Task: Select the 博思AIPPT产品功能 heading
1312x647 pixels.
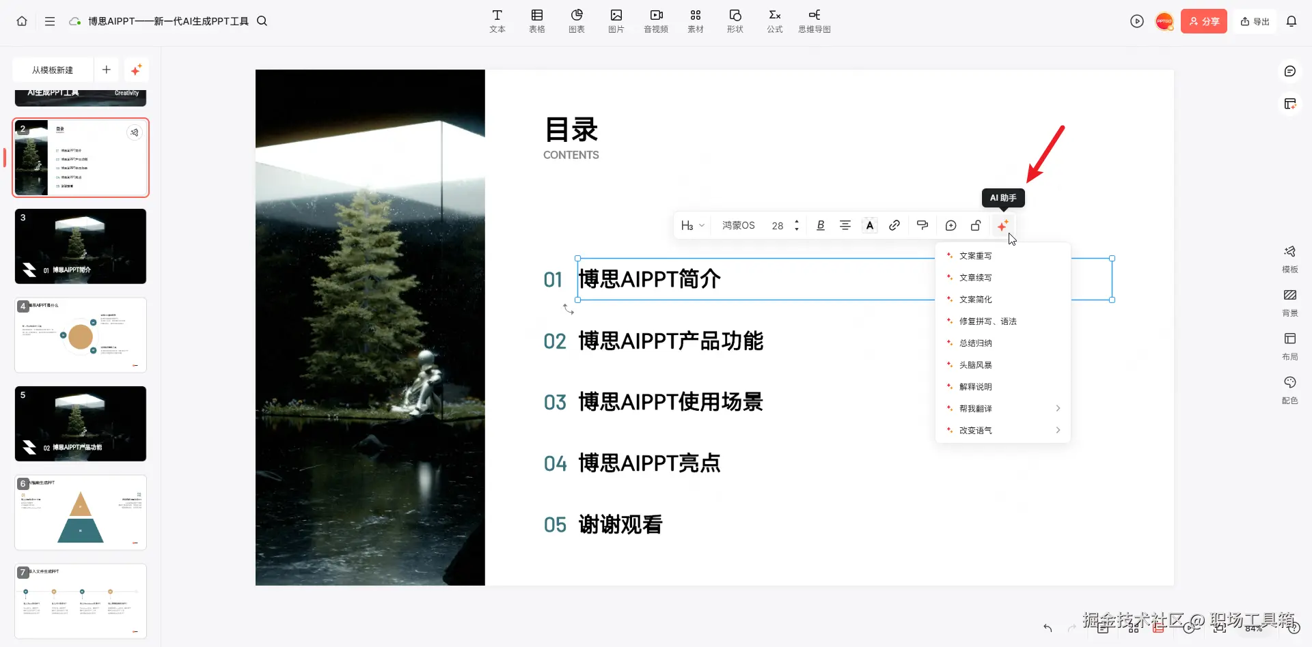Action: 671,341
